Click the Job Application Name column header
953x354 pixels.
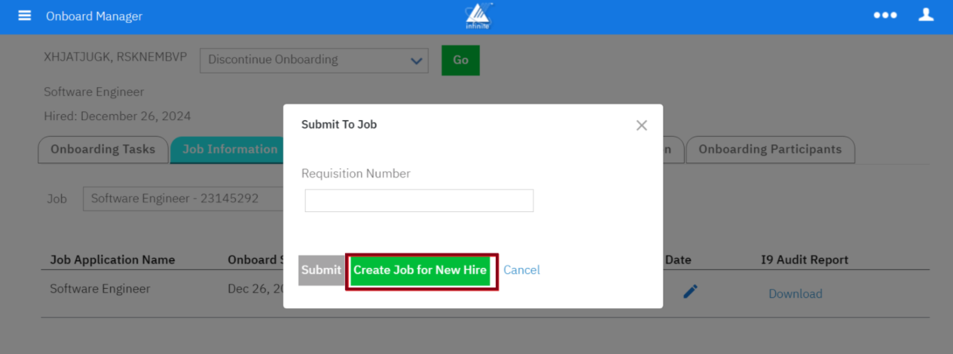pos(112,260)
